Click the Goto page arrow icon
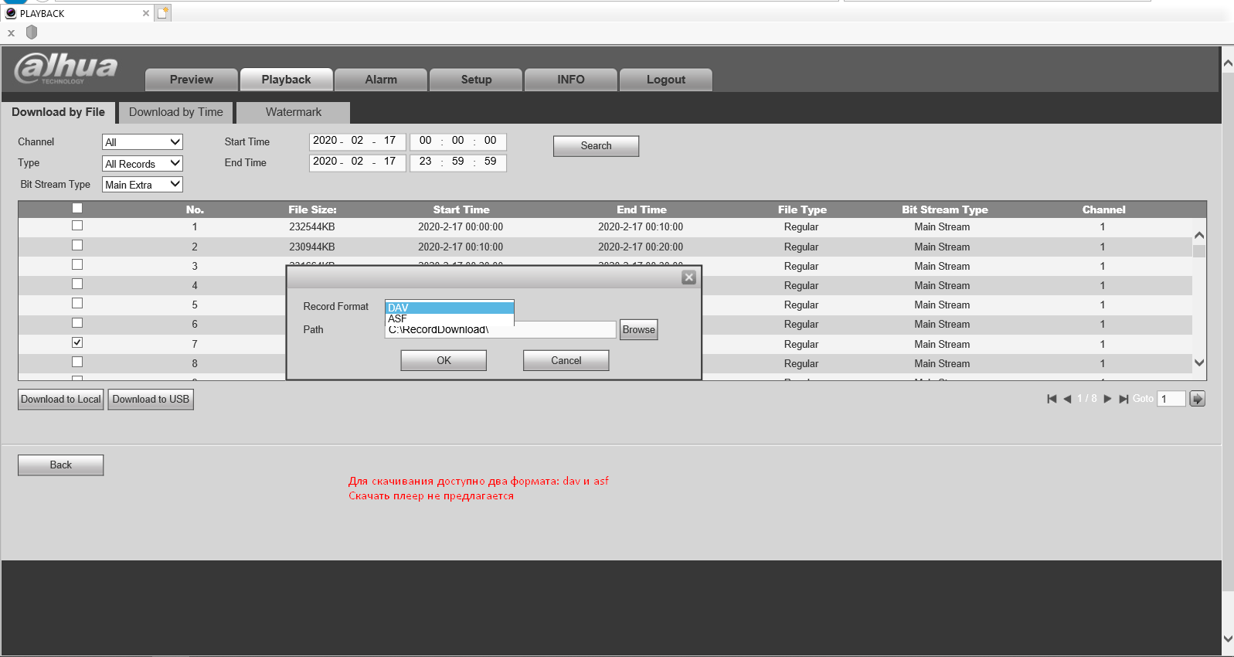 coord(1197,399)
